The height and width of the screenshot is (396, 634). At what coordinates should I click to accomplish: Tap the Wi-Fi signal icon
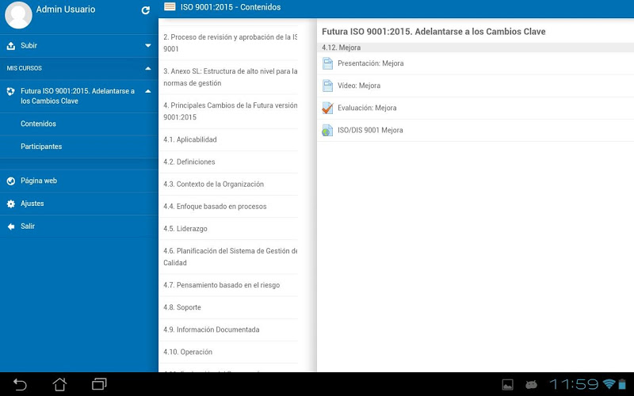609,384
